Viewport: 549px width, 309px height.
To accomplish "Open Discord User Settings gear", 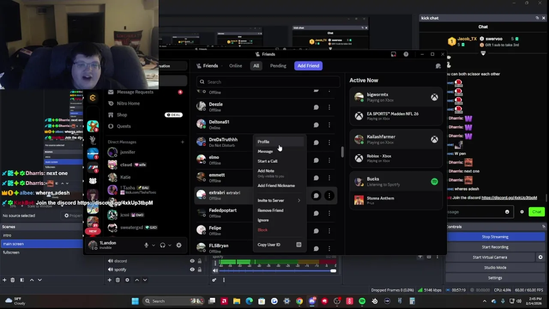I will point(179,245).
